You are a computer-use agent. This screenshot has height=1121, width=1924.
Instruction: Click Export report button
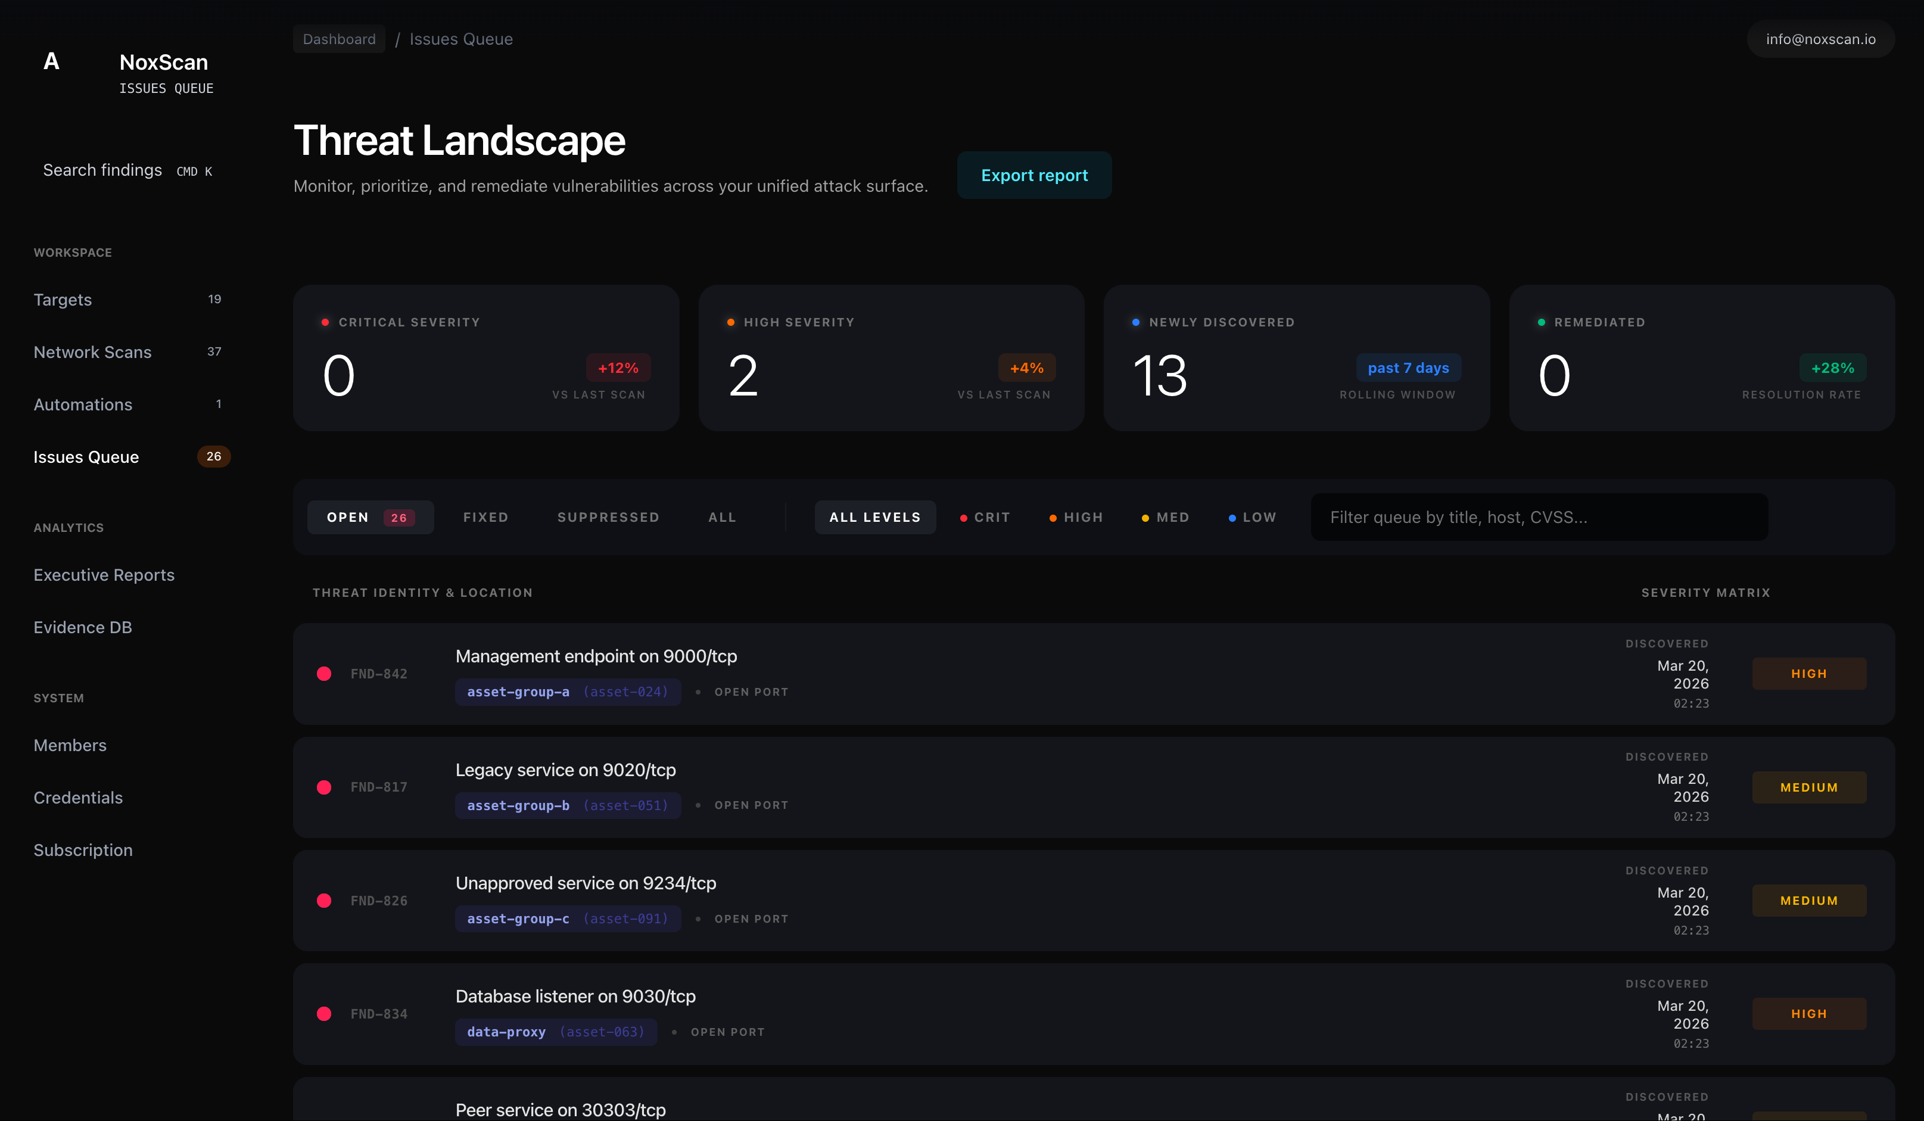[x=1033, y=175]
